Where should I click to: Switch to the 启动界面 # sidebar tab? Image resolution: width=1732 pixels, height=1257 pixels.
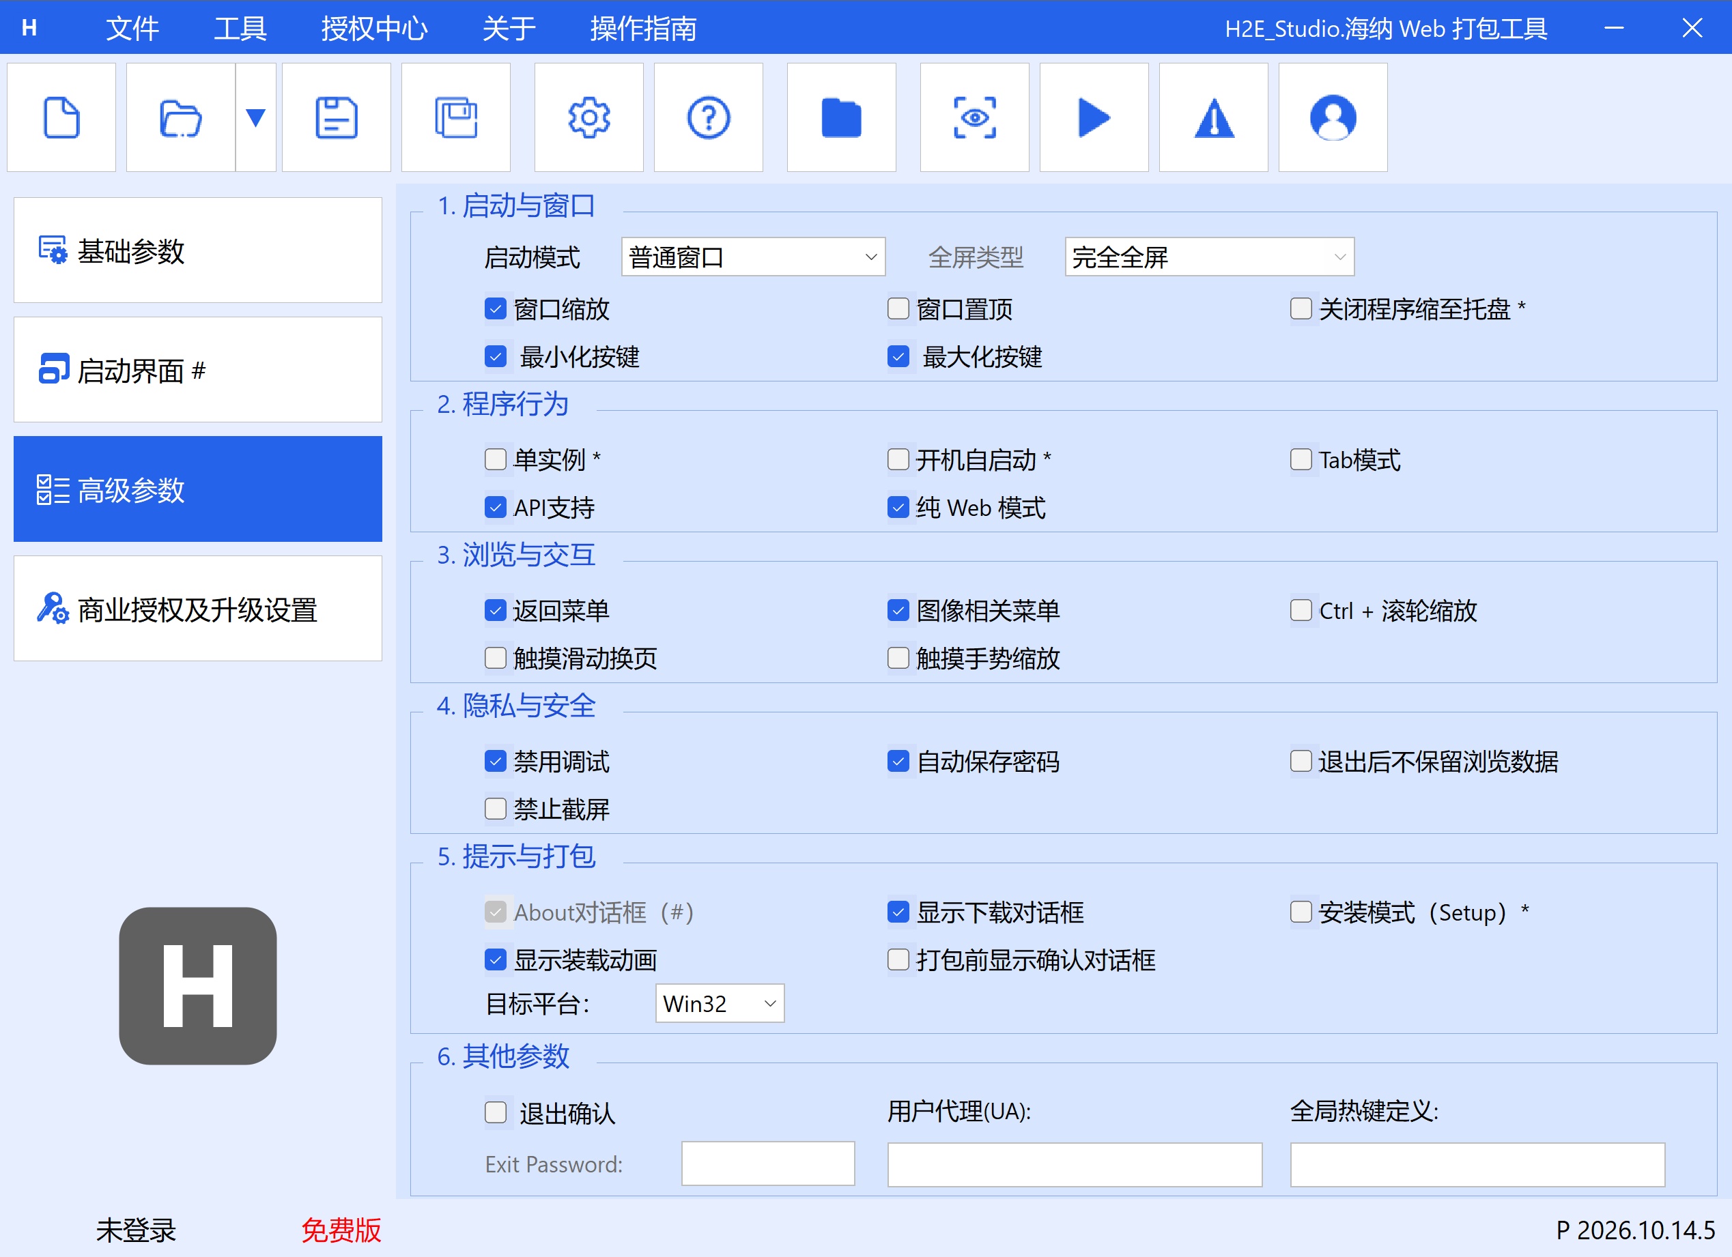198,369
